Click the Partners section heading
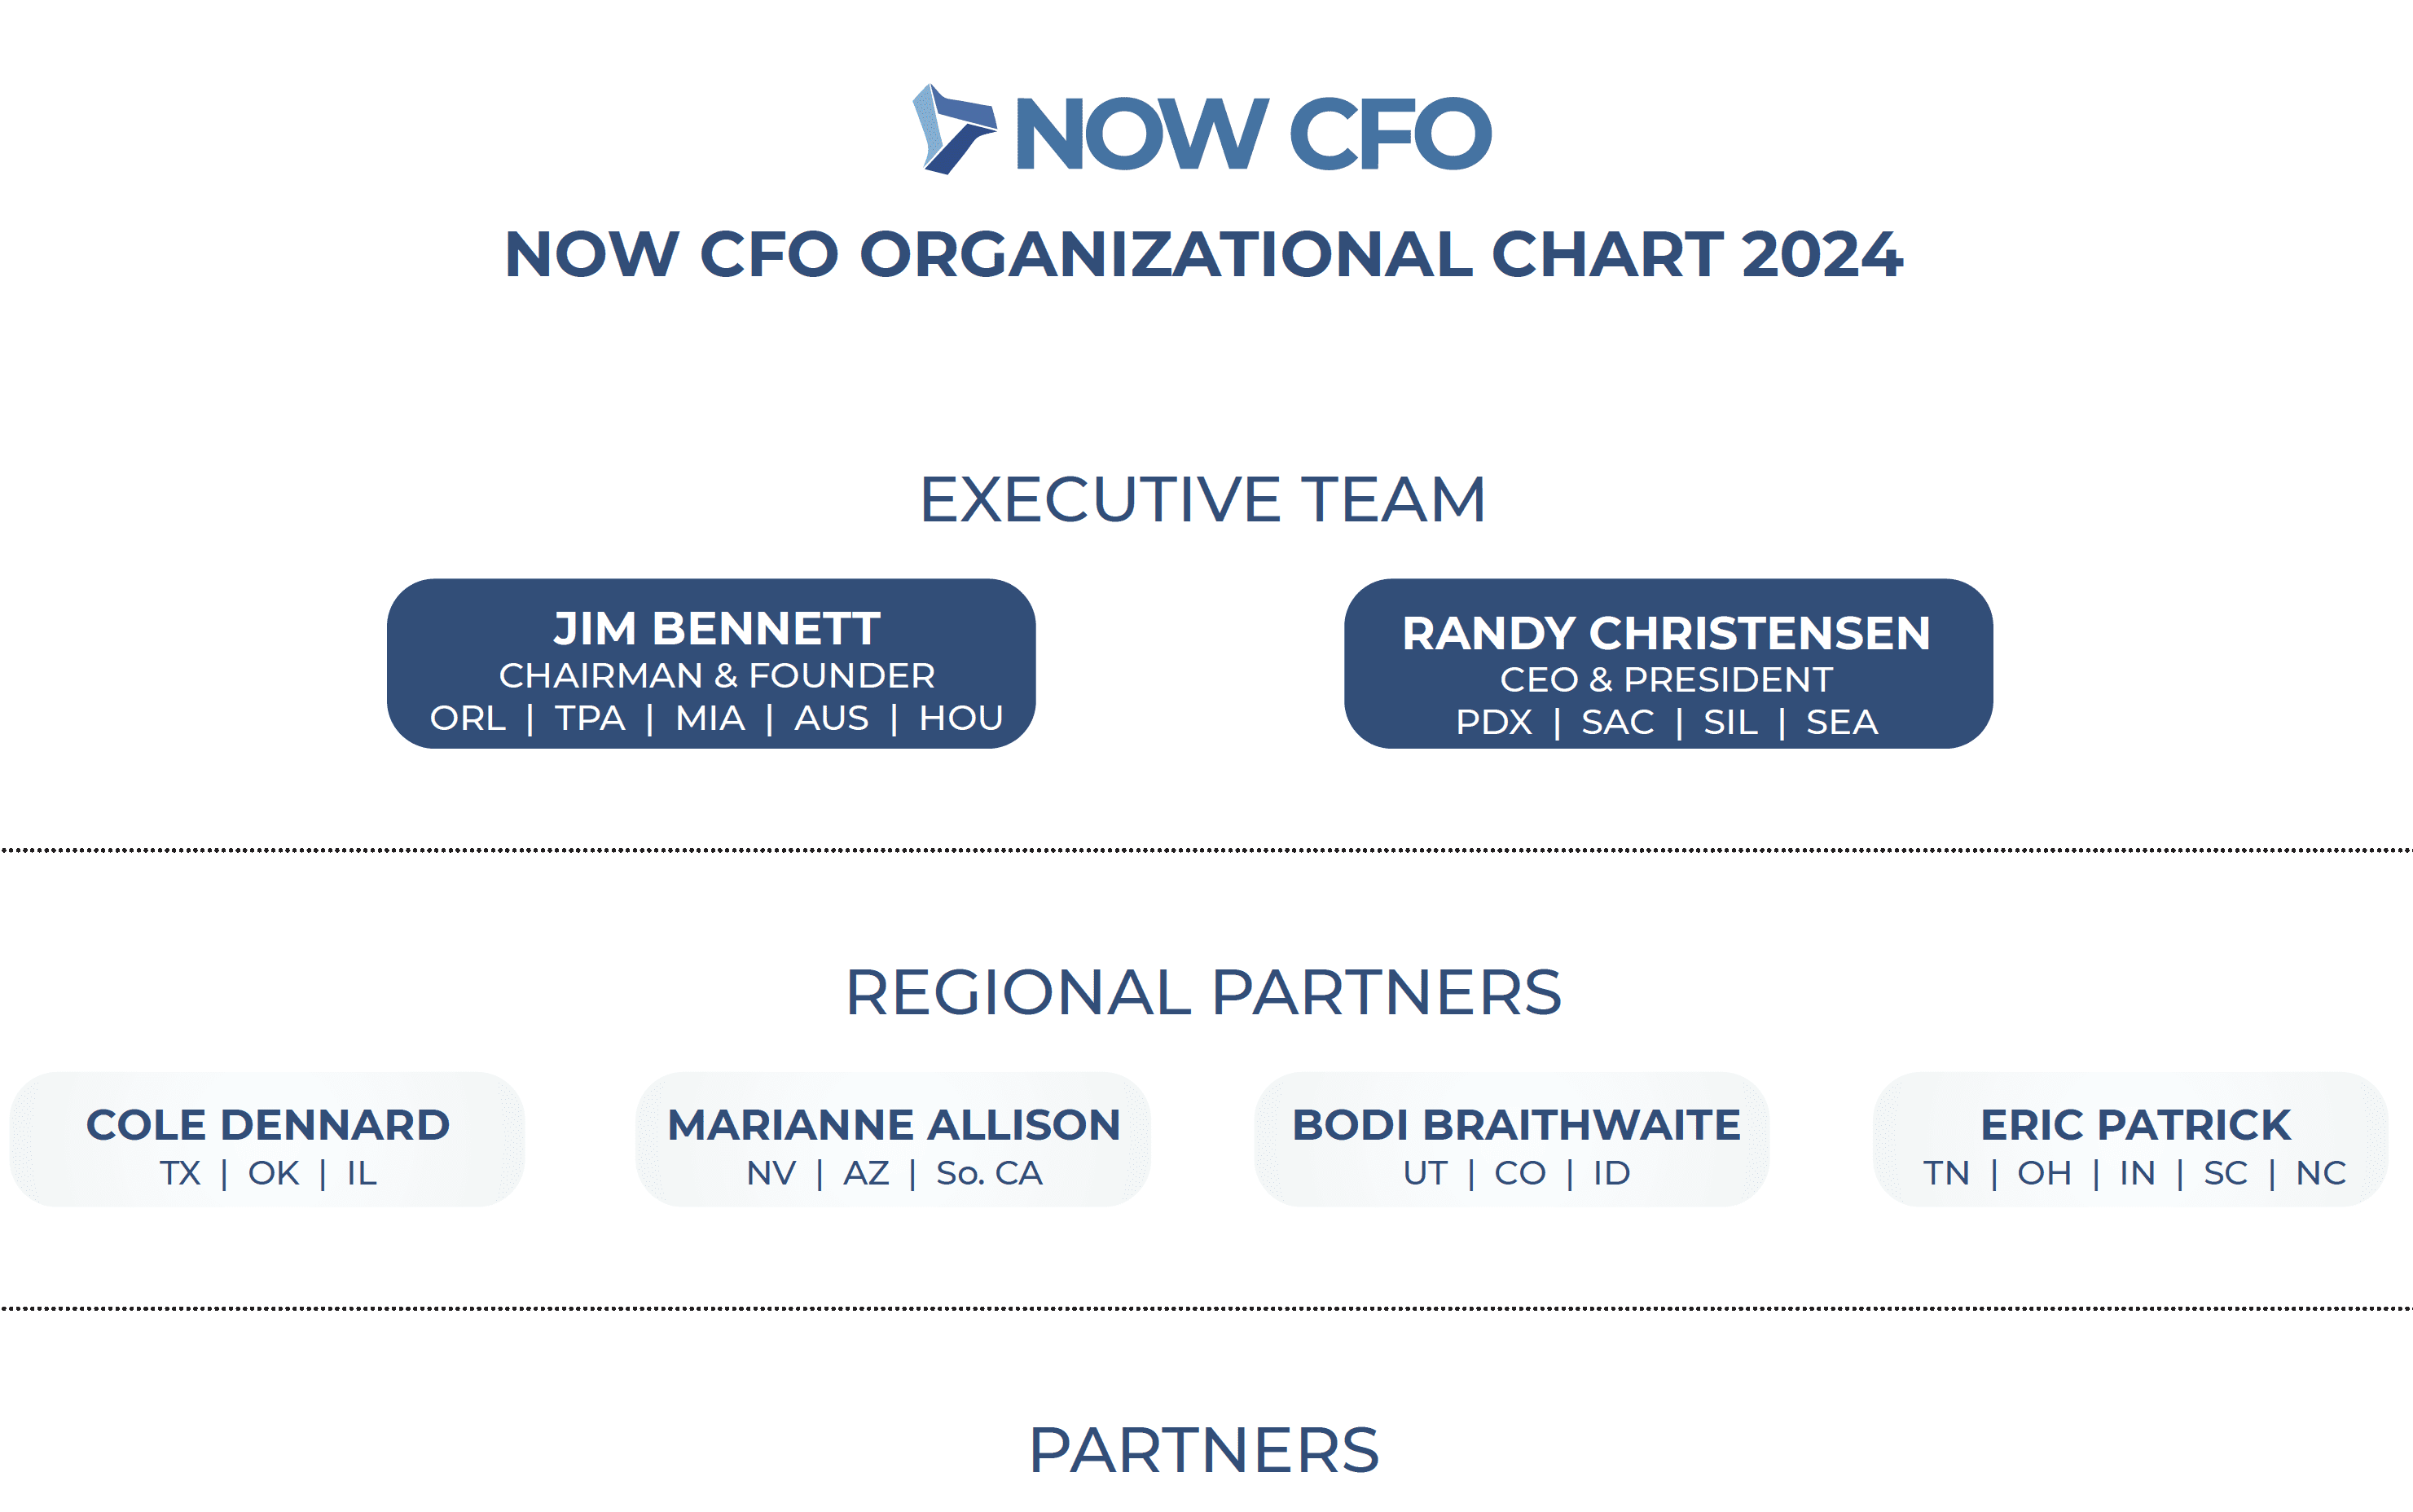This screenshot has height=1512, width=2413. (1204, 1450)
